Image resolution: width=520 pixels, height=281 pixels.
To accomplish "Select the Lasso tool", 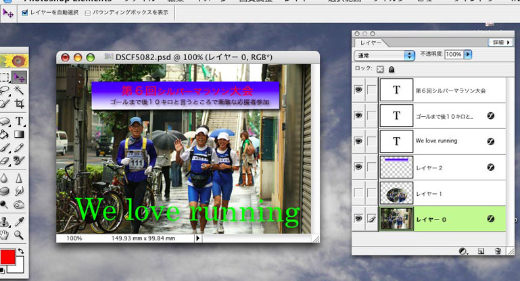I will coord(4,90).
